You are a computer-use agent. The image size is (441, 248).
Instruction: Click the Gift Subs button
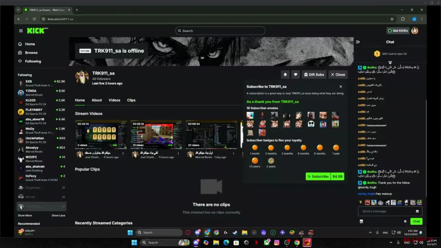coord(314,74)
